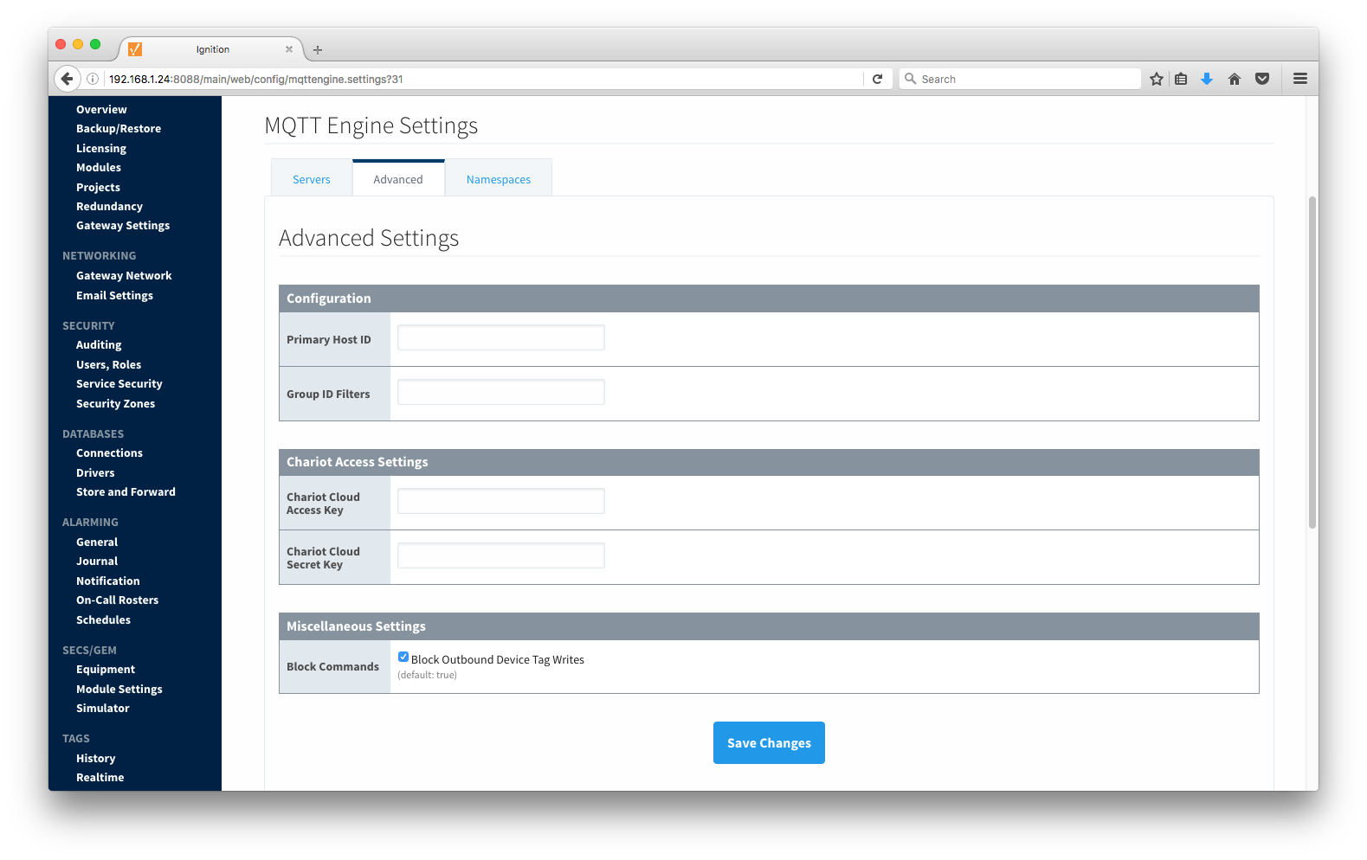Open Tags History page

[x=95, y=759]
